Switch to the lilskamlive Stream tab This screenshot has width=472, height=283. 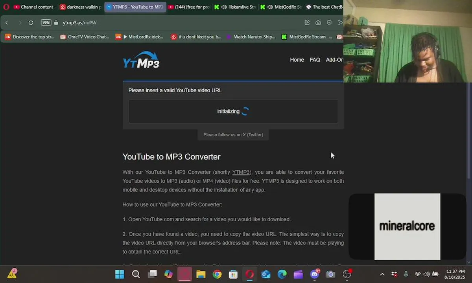pos(235,7)
